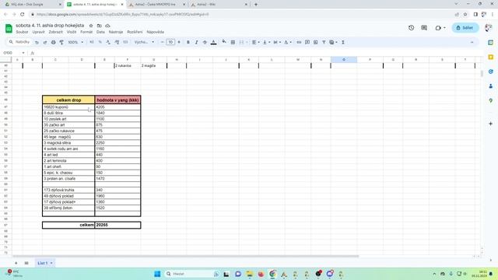Open the Upravit menu
This screenshot has width=498, height=280.
click(x=38, y=32)
